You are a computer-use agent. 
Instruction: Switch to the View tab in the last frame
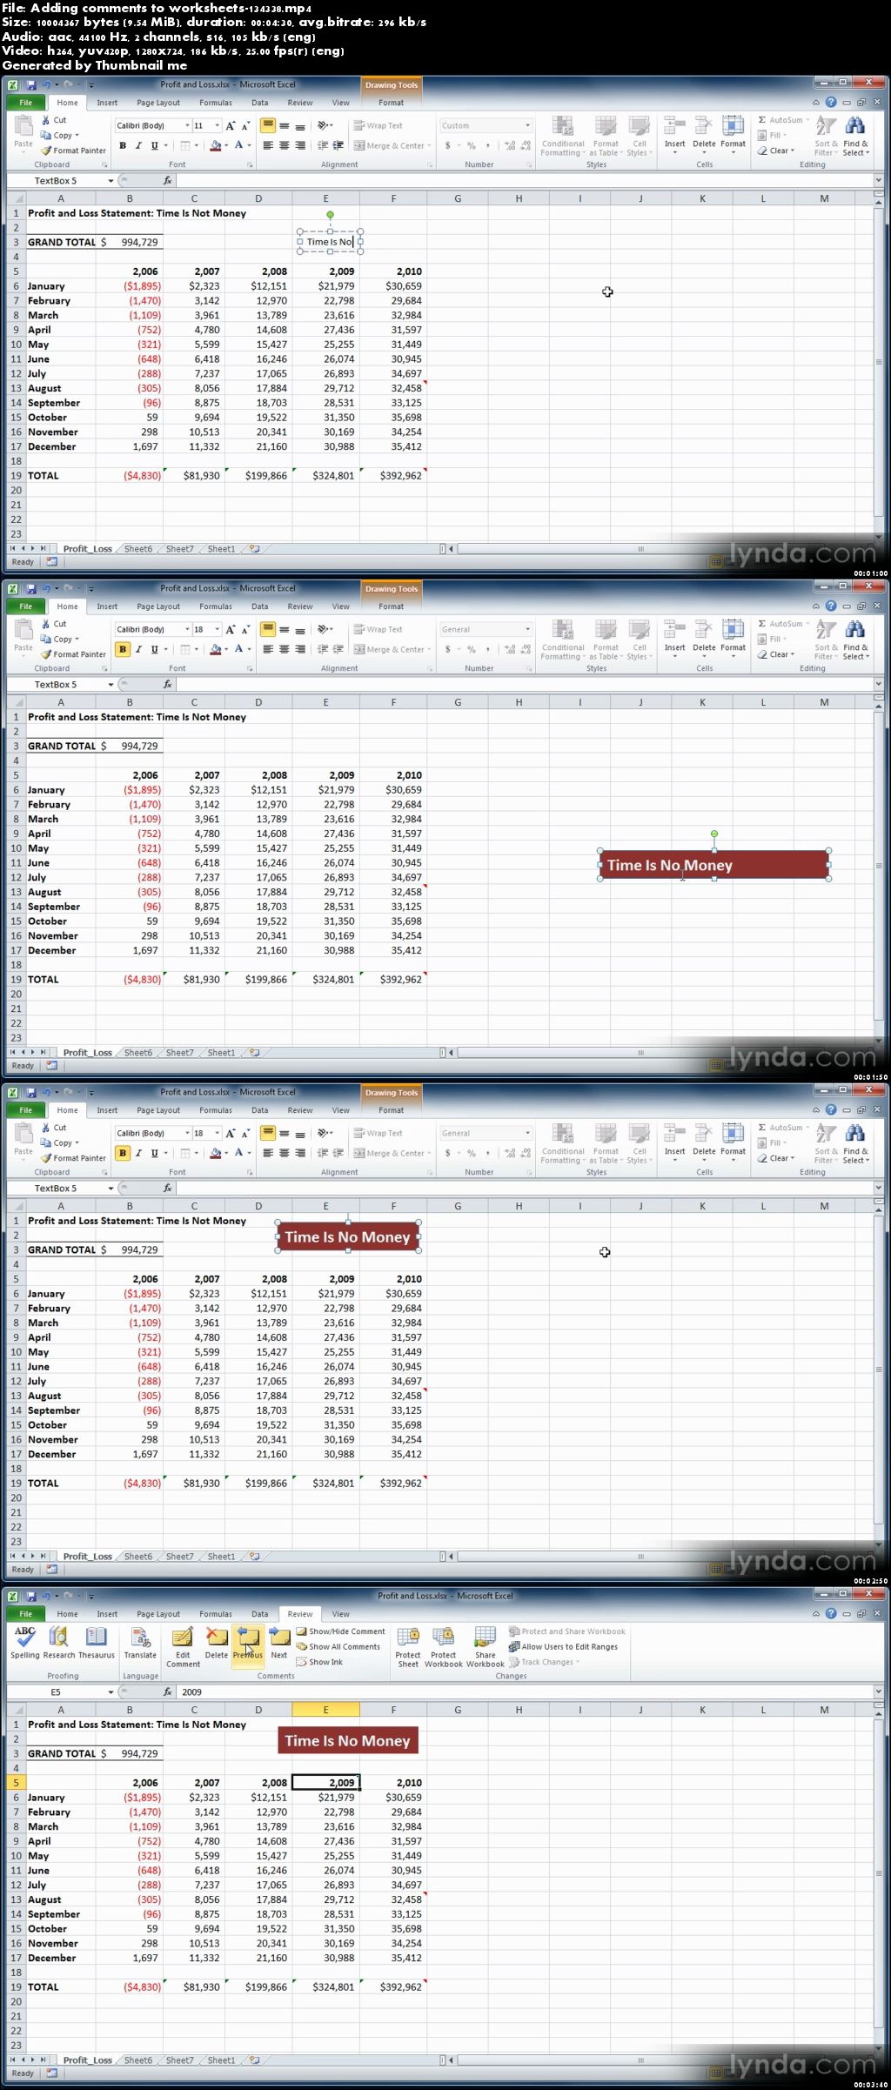(340, 1614)
